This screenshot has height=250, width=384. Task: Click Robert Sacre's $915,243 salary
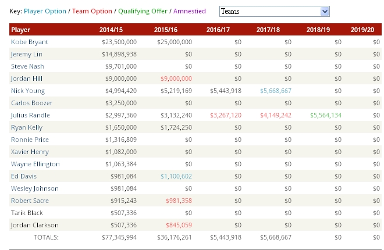[x=124, y=201]
